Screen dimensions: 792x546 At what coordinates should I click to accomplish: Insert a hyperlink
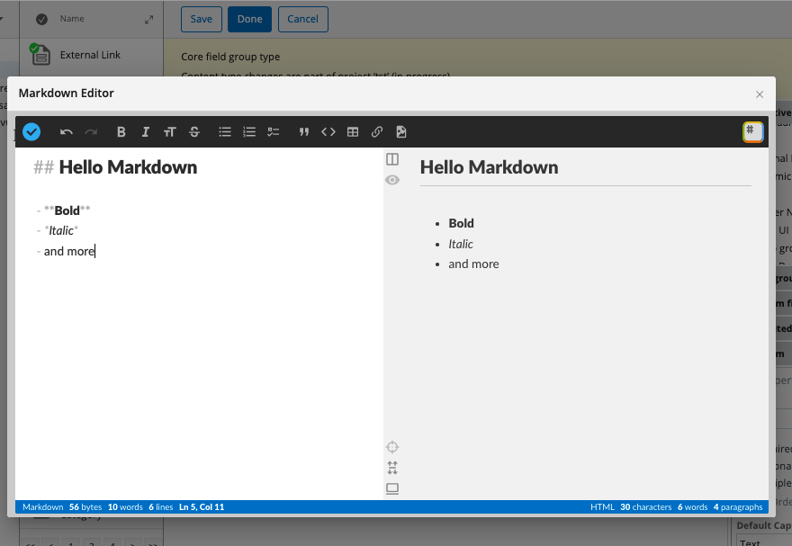click(x=376, y=131)
